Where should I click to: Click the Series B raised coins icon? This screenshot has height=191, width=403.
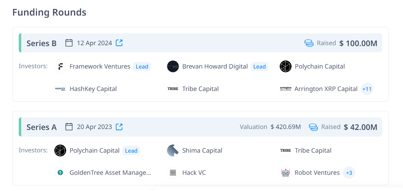coord(309,43)
